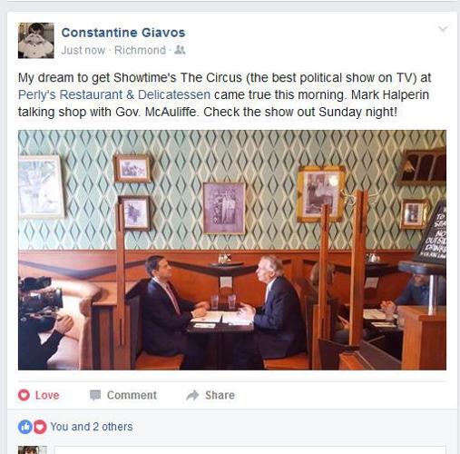
Task: Open the restaurant interview photo
Action: point(232,250)
